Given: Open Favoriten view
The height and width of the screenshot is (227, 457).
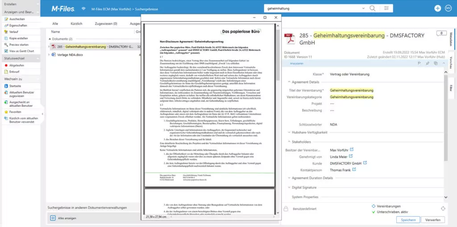Looking at the screenshot, I should [15, 112].
